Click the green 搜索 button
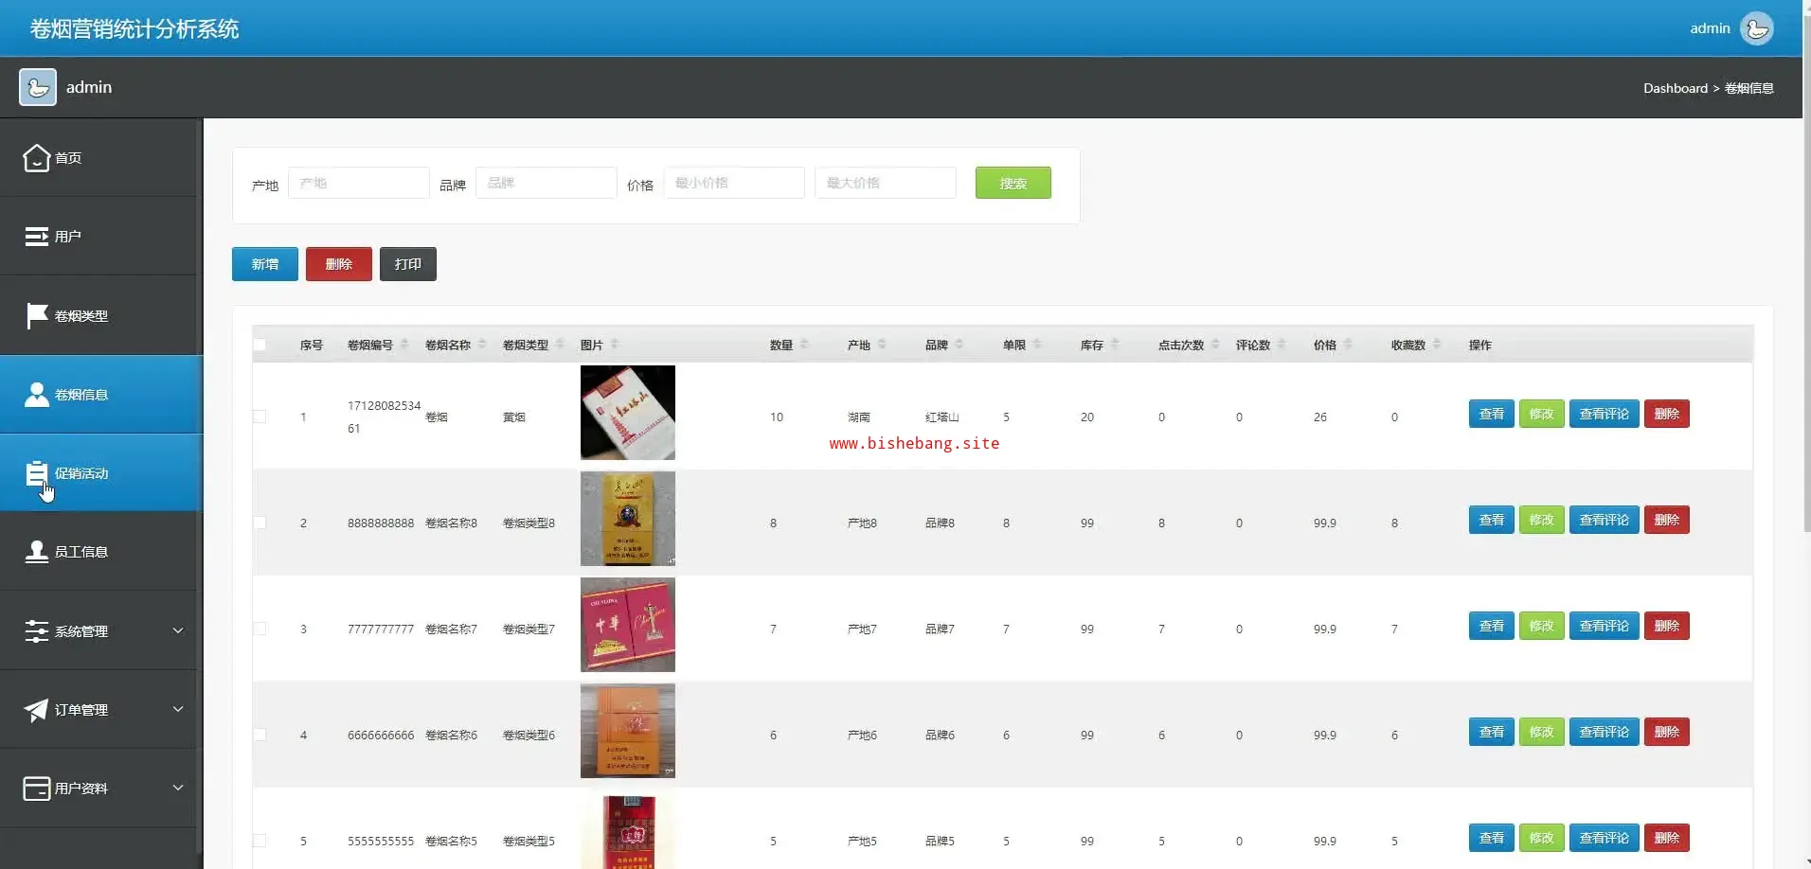Viewport: 1811px width, 869px height. point(1013,183)
